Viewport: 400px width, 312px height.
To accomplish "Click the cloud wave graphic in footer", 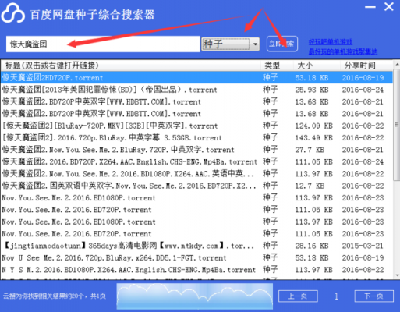I will coord(195,296).
